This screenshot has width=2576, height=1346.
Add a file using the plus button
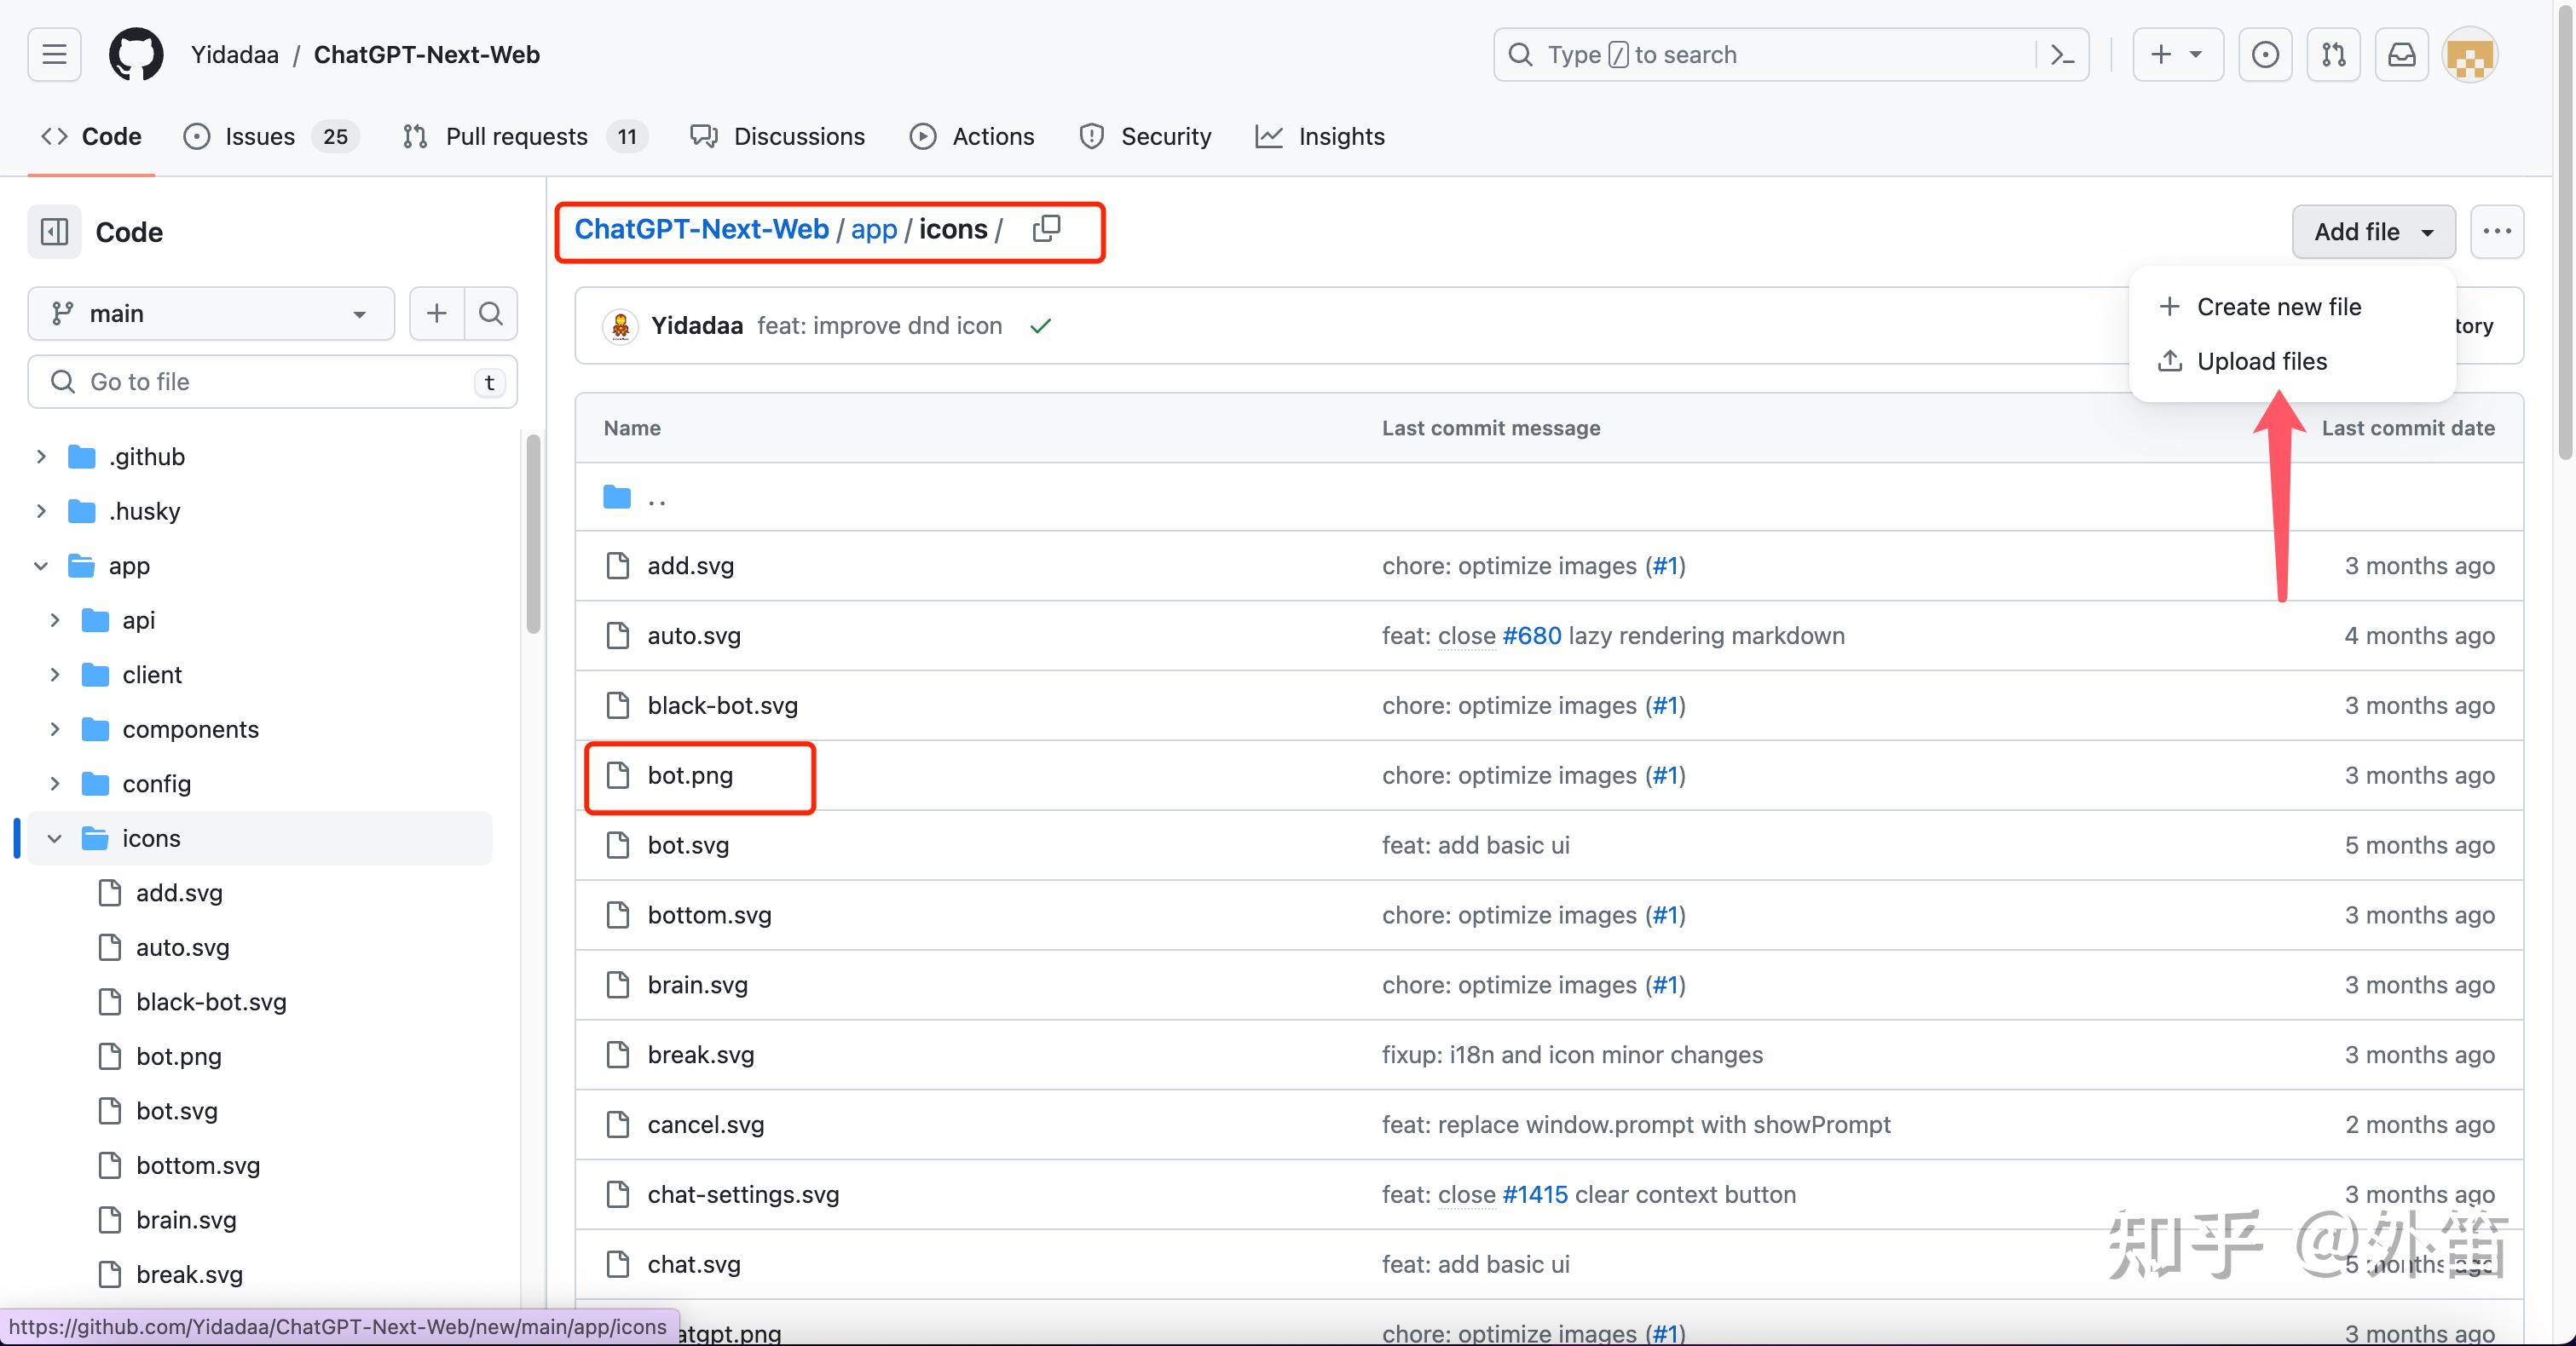coord(437,313)
